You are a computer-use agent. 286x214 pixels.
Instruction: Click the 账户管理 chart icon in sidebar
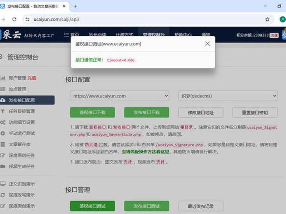point(3,78)
